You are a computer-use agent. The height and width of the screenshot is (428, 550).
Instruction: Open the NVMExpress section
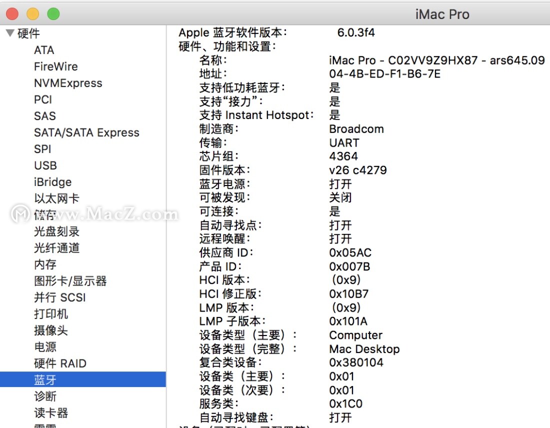(68, 83)
